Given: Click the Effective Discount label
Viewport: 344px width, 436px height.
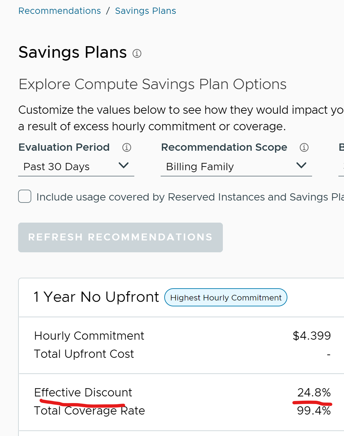Looking at the screenshot, I should [x=83, y=392].
